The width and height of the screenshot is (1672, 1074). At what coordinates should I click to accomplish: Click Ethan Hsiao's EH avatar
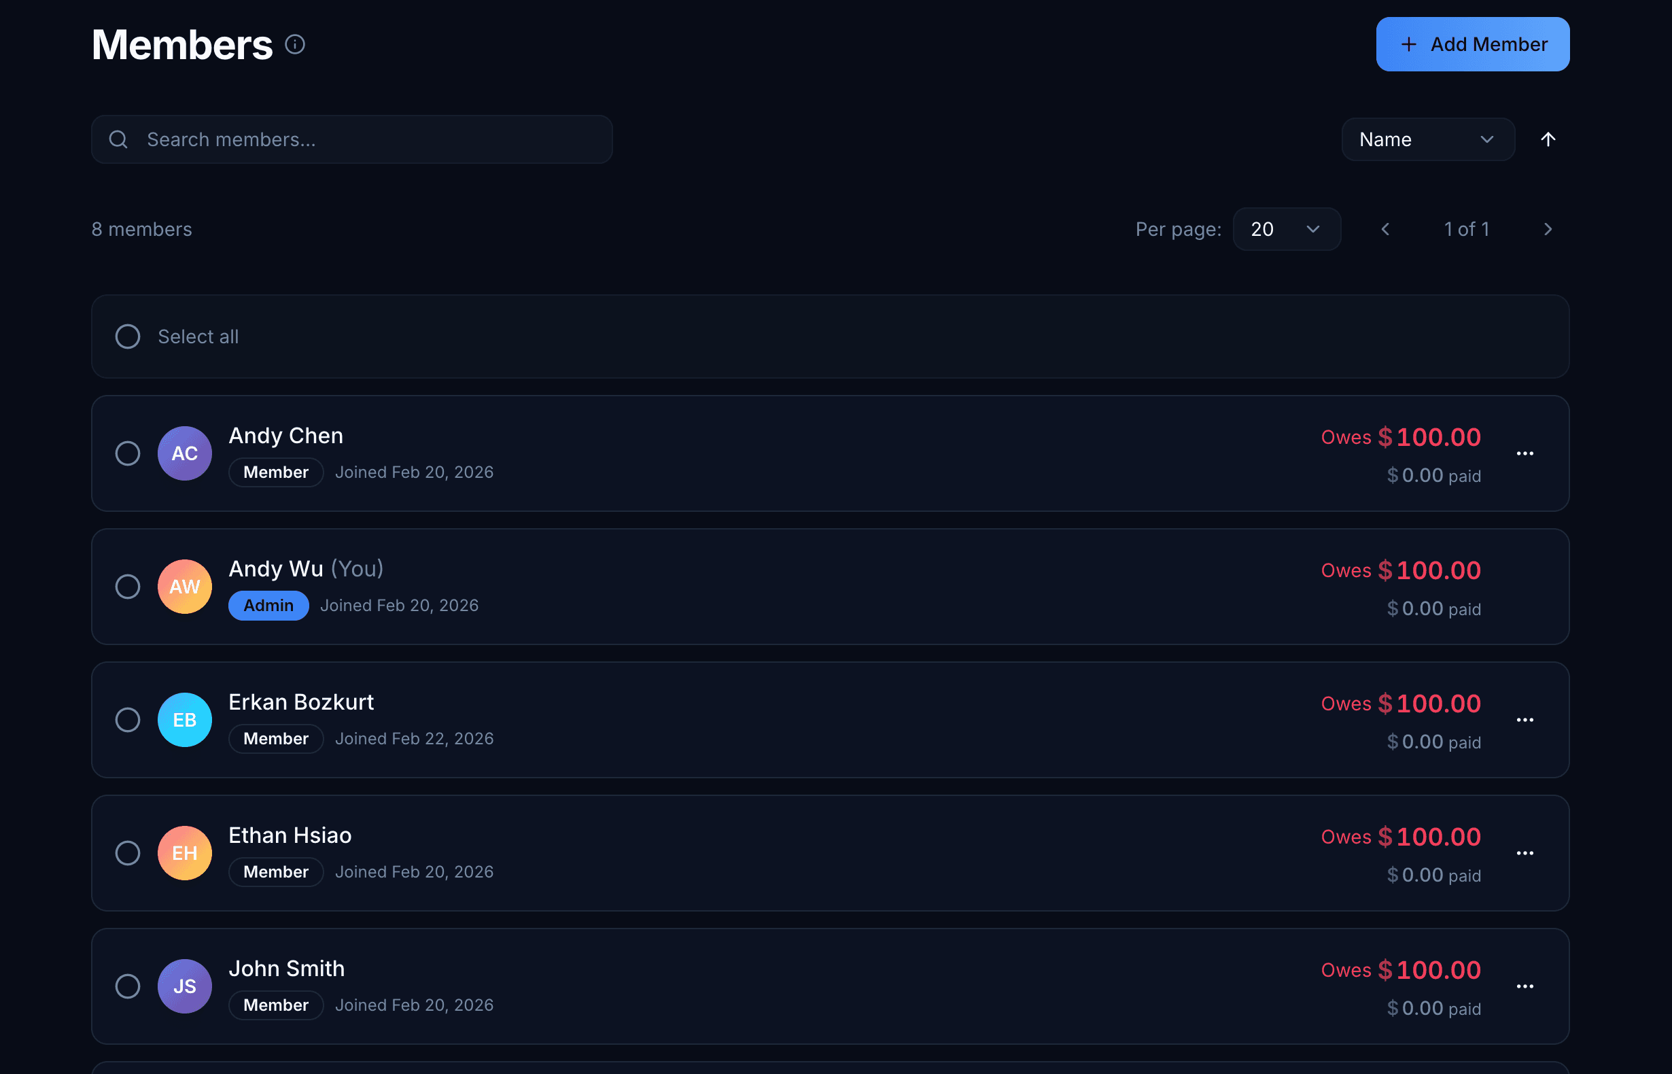click(184, 853)
